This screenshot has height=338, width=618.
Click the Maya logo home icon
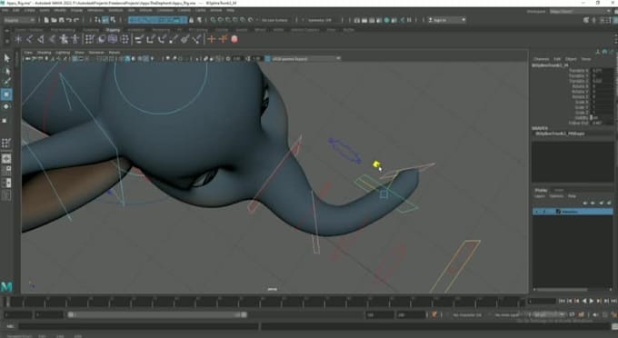coord(6,286)
